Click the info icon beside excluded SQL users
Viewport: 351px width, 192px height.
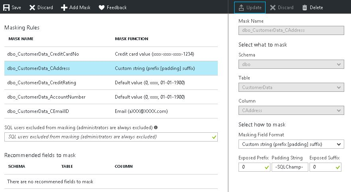156,127
